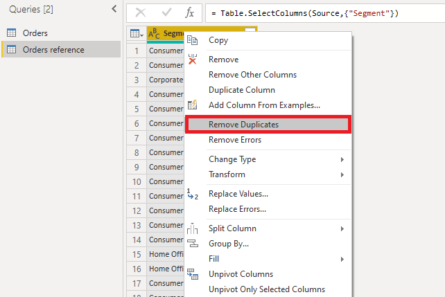Click the Group By icon
445x297 pixels.
click(x=193, y=244)
